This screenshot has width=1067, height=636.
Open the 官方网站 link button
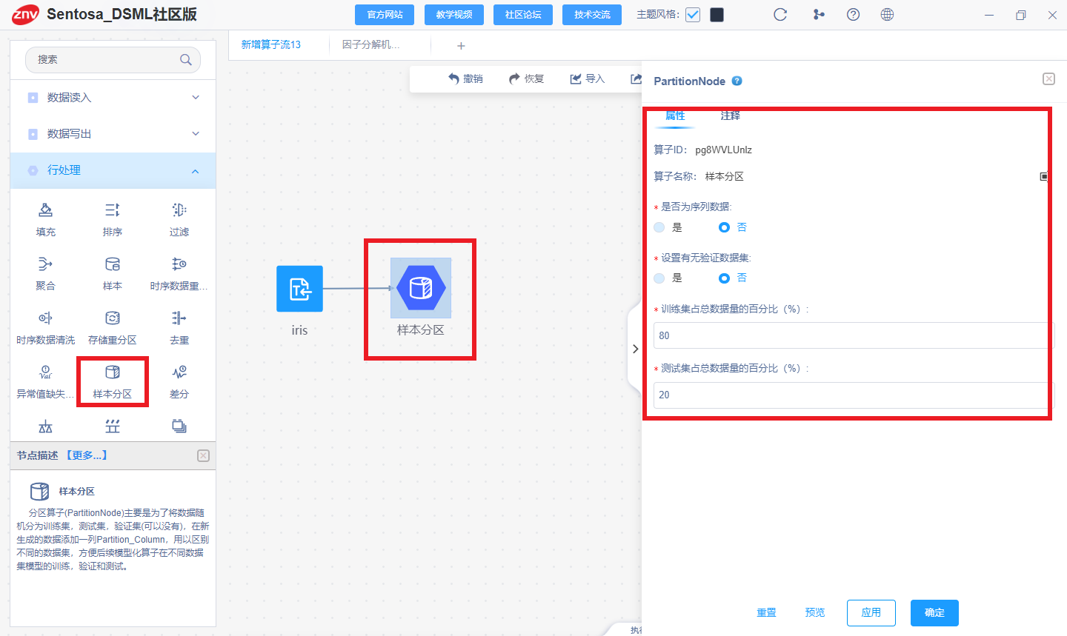(x=385, y=15)
